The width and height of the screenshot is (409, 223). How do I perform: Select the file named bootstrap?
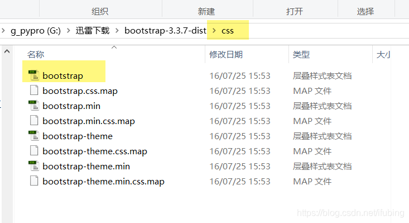click(63, 75)
